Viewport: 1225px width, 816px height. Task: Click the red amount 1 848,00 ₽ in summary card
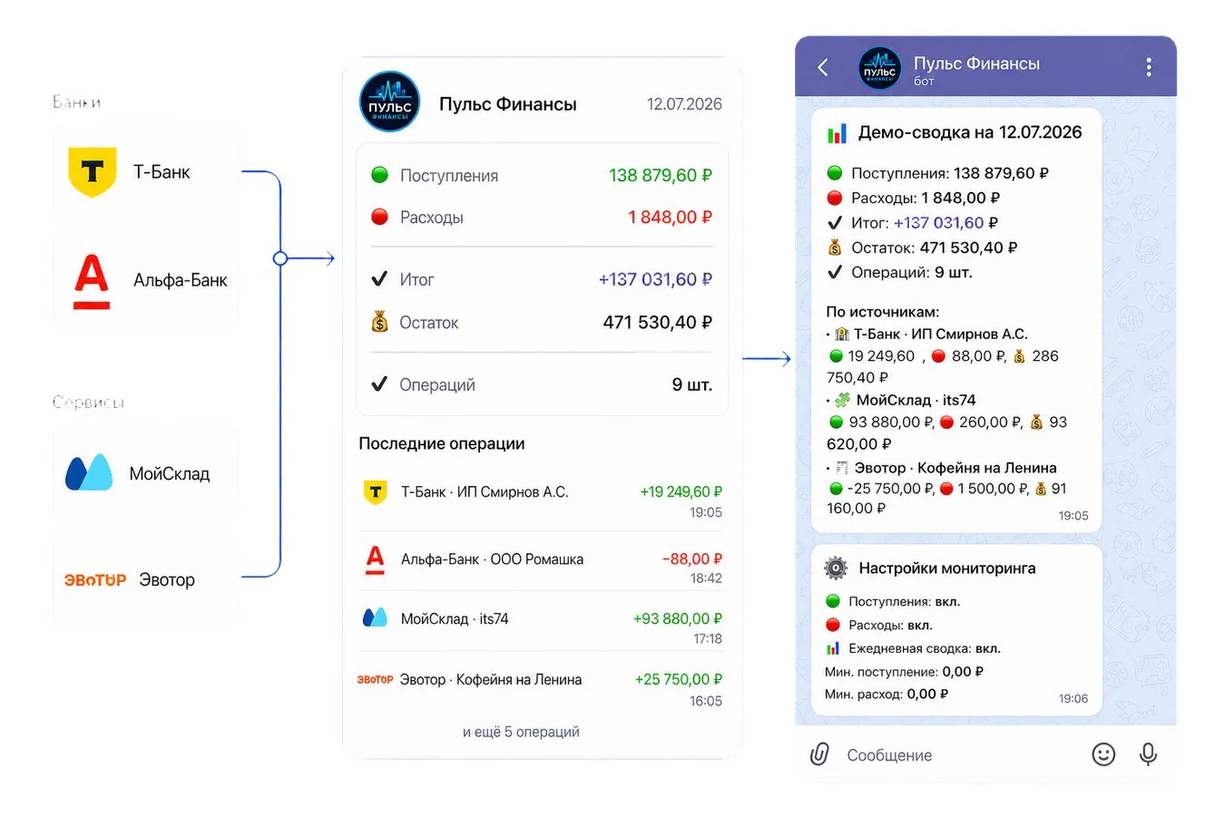pos(671,218)
